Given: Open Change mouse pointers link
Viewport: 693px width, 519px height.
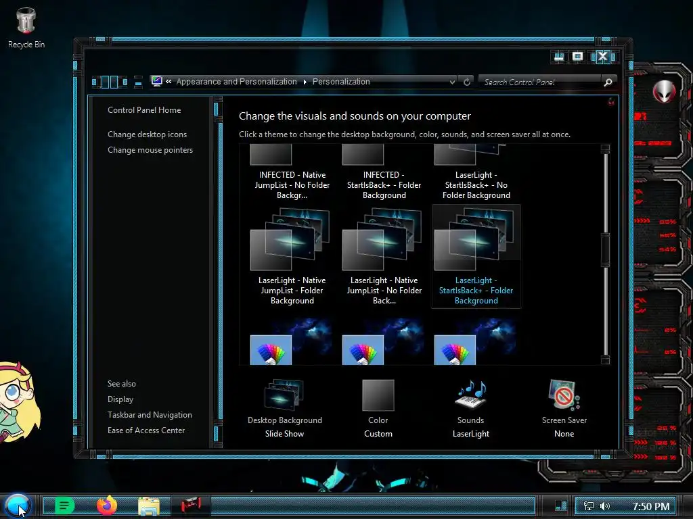Looking at the screenshot, I should point(150,150).
